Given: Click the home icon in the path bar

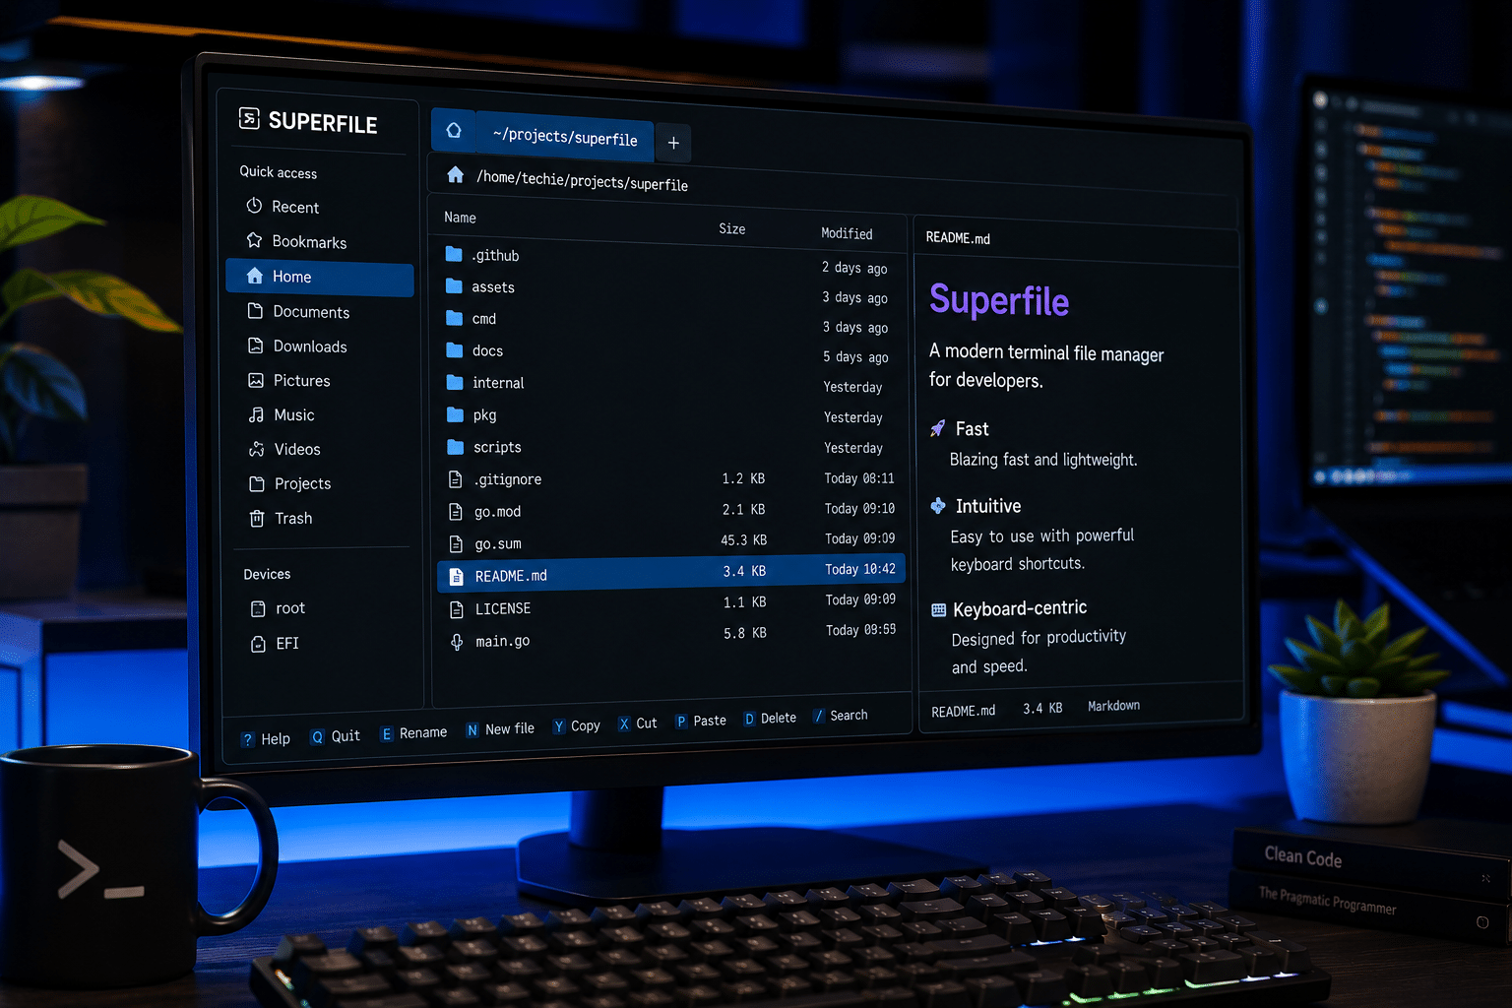Looking at the screenshot, I should click(455, 174).
